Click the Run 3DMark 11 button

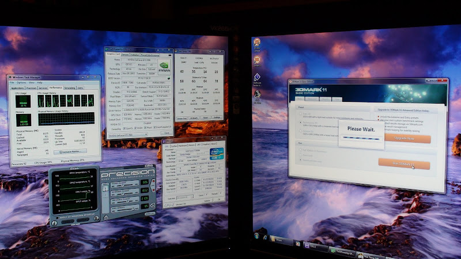[404, 163]
